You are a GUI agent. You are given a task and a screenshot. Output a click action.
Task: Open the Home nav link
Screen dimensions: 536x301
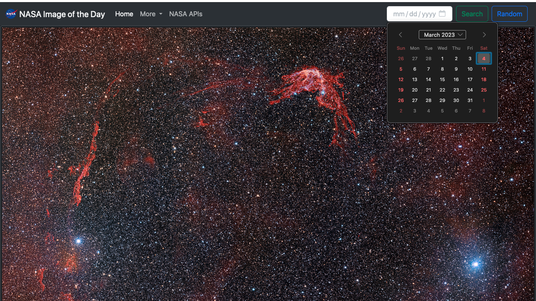click(124, 14)
